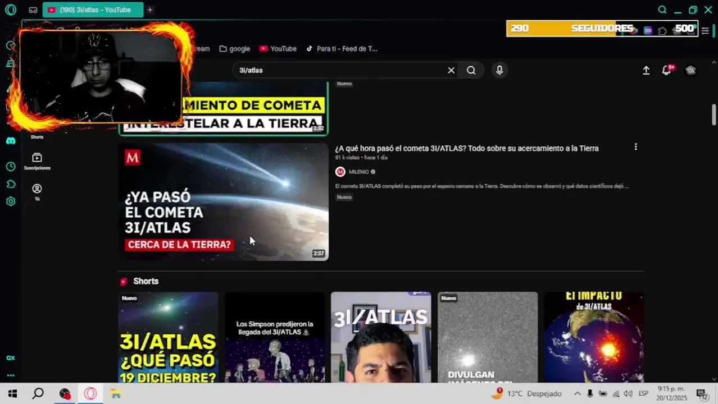Open the Para ti TikTok bookmark
Screen dimensions: 718x404
[342, 49]
